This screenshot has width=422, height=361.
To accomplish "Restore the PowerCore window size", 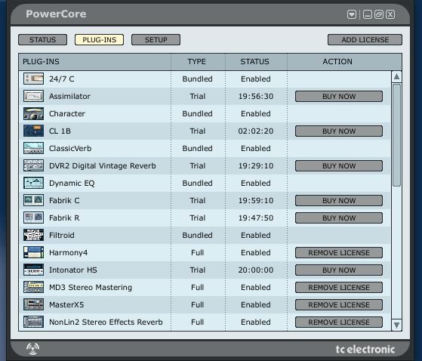I will pos(379,14).
